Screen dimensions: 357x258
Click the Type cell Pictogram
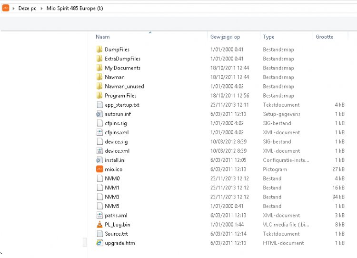(275, 169)
